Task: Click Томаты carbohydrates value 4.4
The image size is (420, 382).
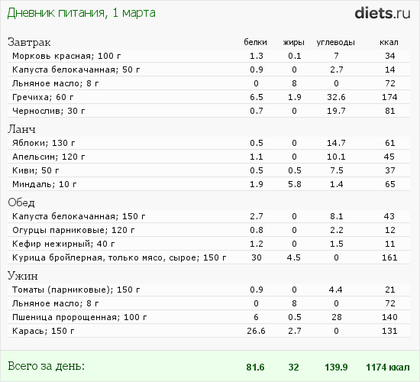Action: 336,290
